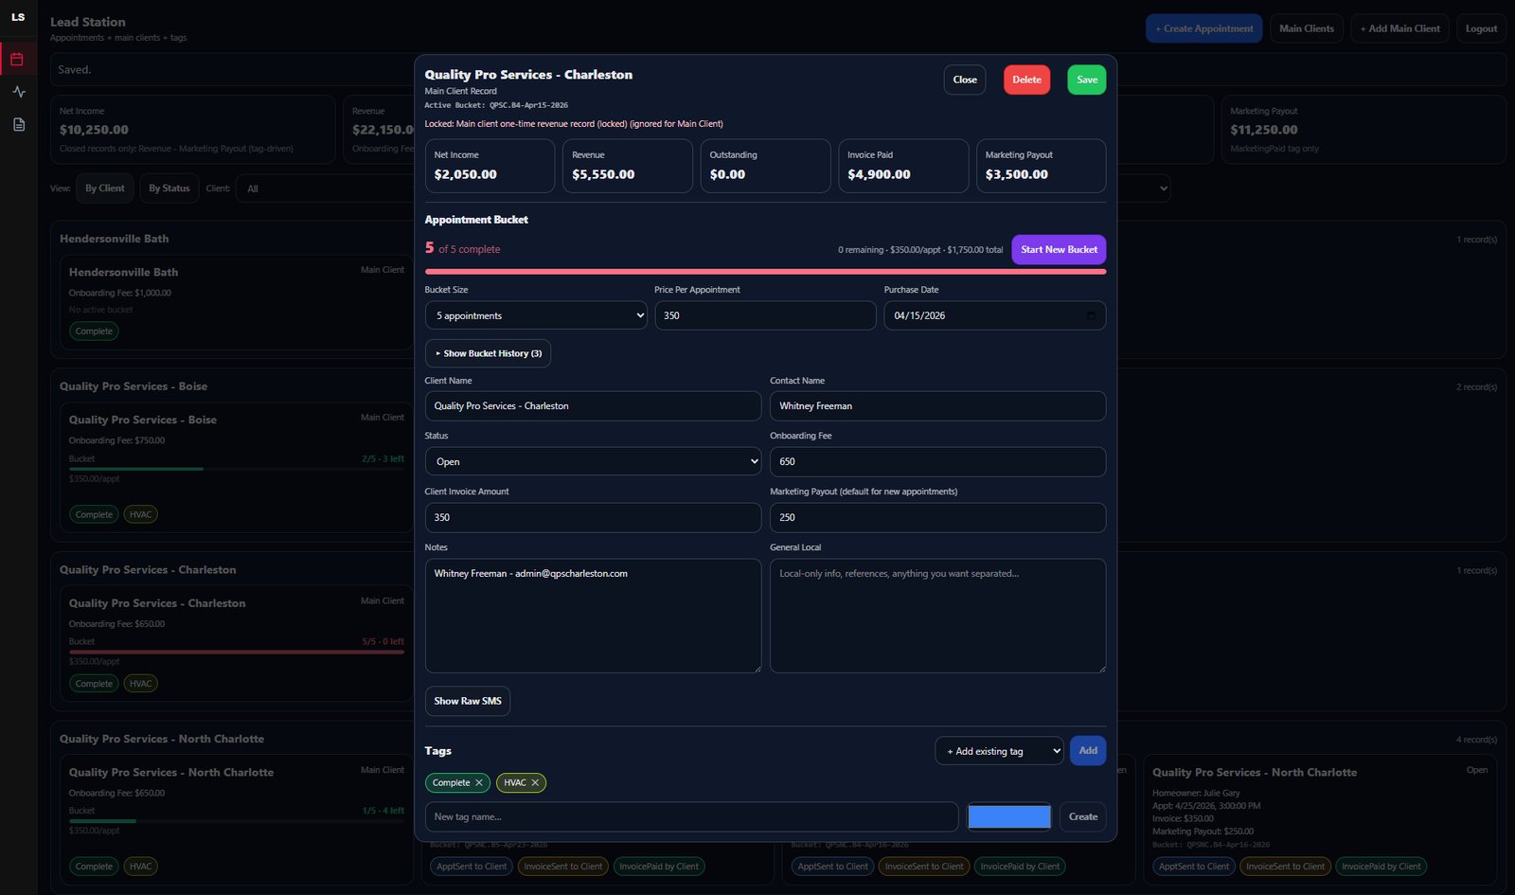Click the Create tag button

[1083, 816]
